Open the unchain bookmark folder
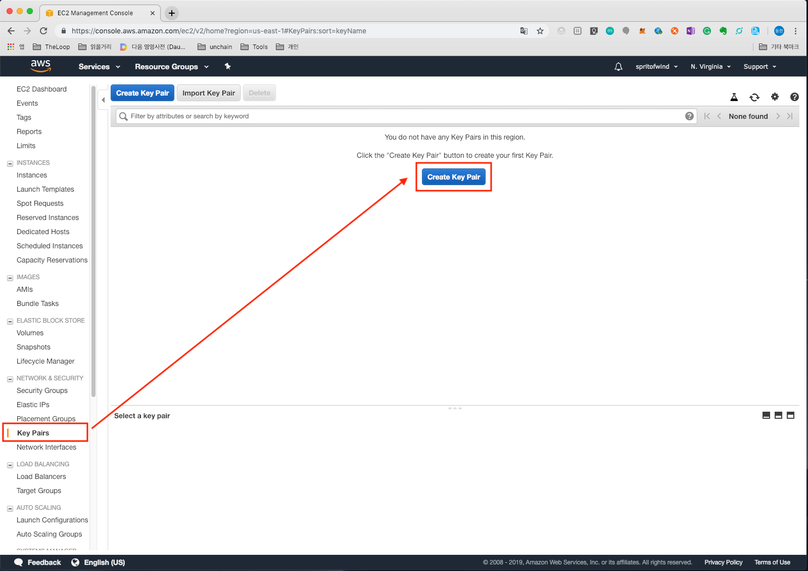Image resolution: width=808 pixels, height=571 pixels. 215,47
